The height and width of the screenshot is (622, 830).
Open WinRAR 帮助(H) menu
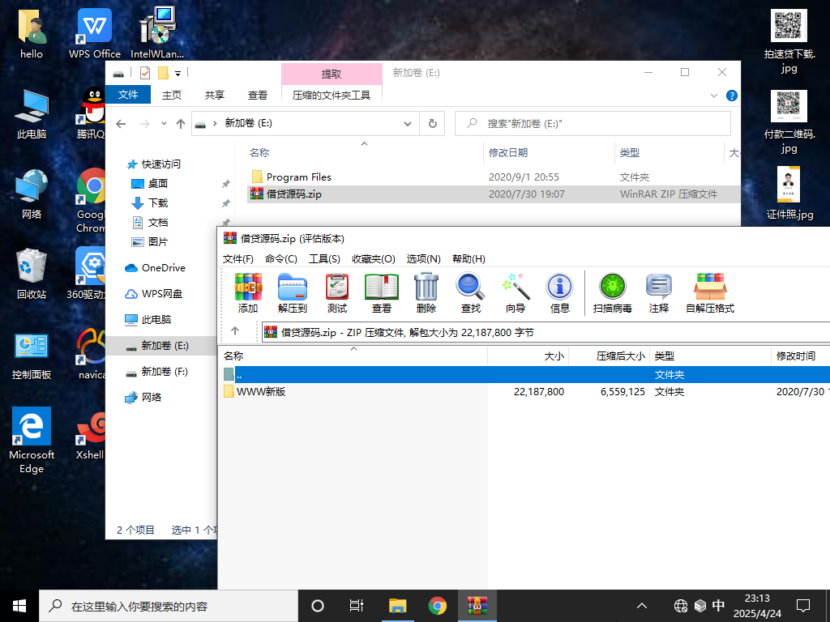click(x=469, y=258)
